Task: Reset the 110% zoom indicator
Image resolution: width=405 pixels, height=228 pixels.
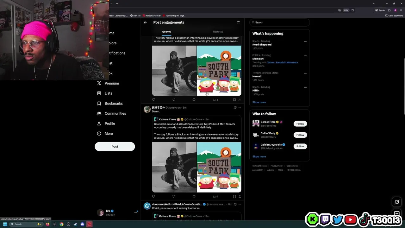Action: click(x=346, y=10)
